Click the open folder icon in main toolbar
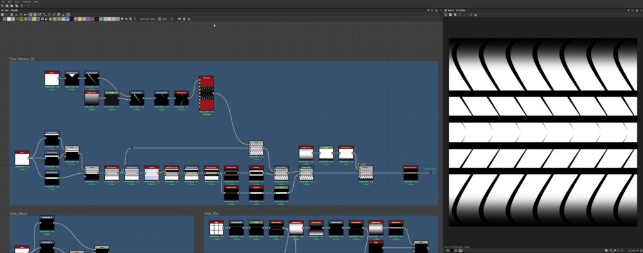643x253 pixels. click(12, 6)
